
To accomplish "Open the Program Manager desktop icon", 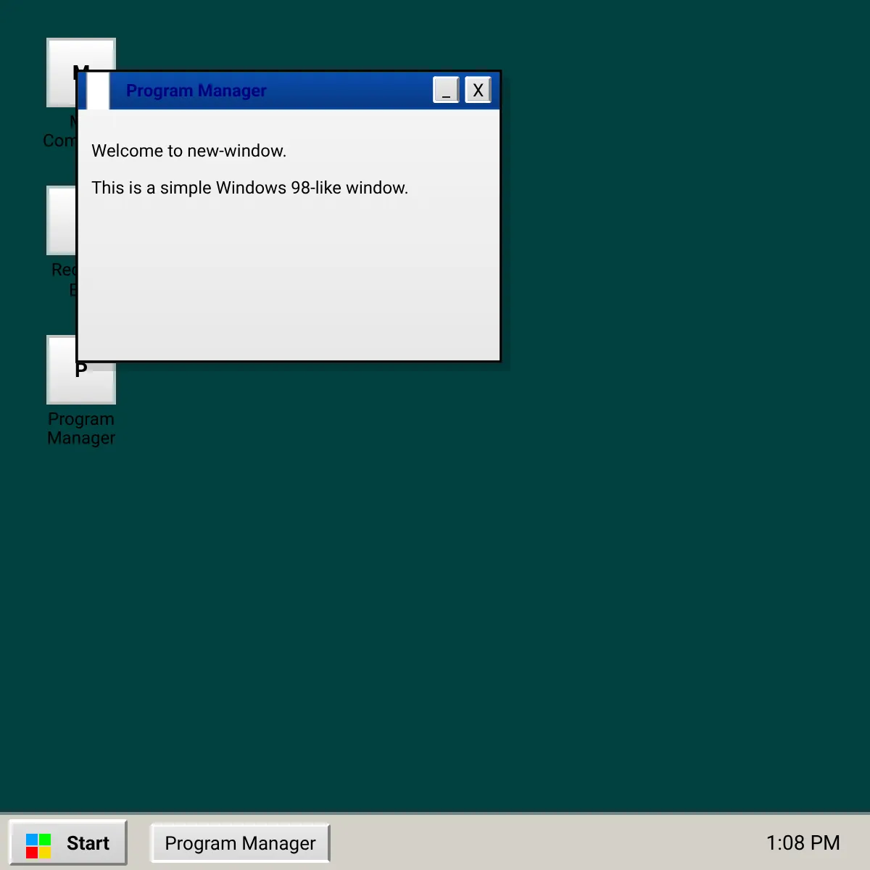I will click(x=81, y=383).
